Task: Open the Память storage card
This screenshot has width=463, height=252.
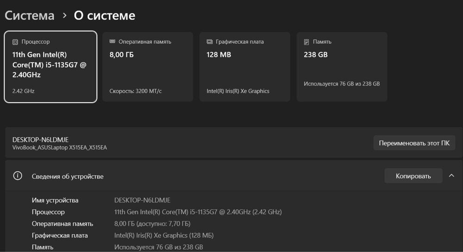Action: pos(342,67)
